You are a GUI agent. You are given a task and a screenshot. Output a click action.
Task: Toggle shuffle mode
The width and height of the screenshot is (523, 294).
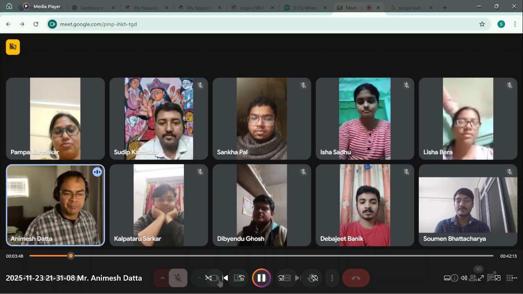click(x=208, y=278)
